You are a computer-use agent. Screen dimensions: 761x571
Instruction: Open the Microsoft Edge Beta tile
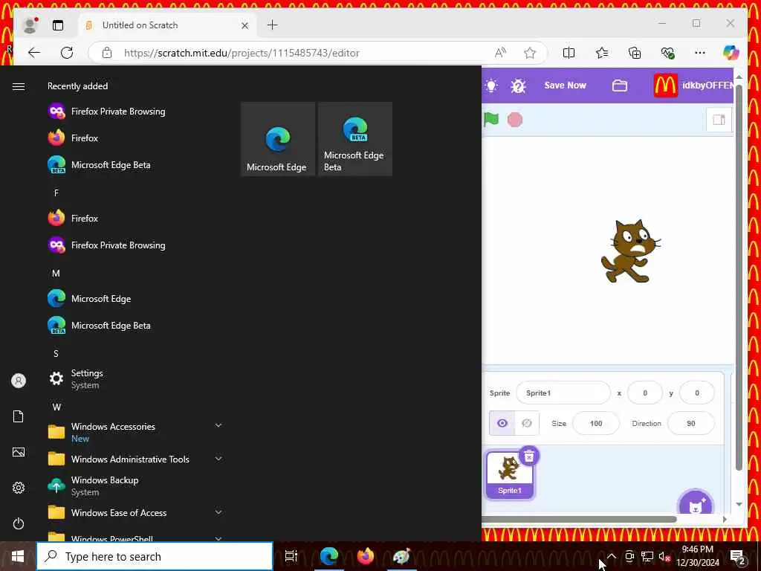355,139
